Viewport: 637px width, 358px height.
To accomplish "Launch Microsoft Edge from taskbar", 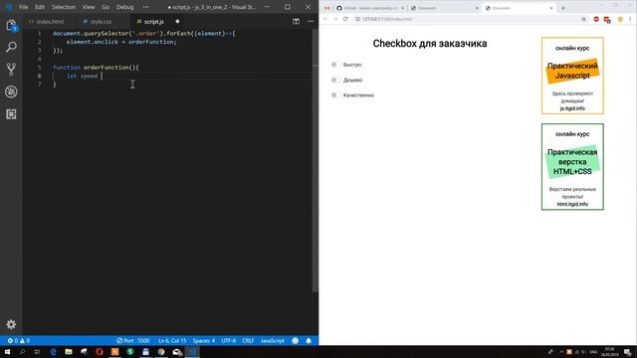I will tap(53, 352).
